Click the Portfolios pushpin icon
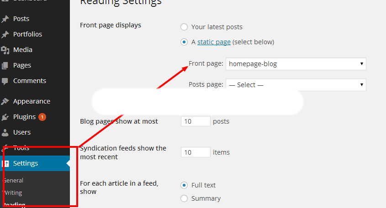Viewport: 386px width, 208px height. tap(5, 35)
